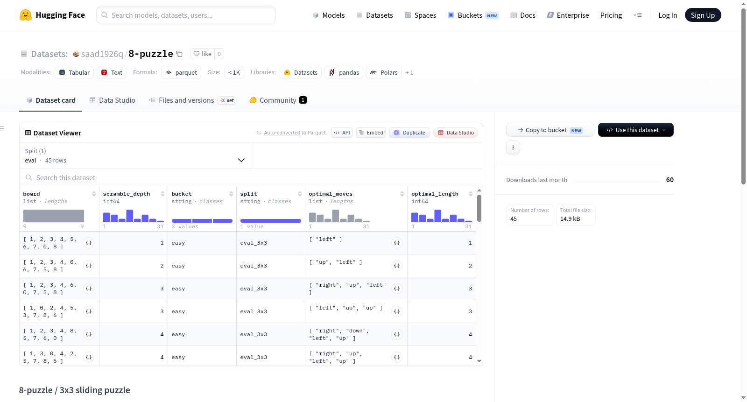This screenshot has height=402, width=747.
Task: Go to Datasets in the navbar
Action: [x=375, y=15]
